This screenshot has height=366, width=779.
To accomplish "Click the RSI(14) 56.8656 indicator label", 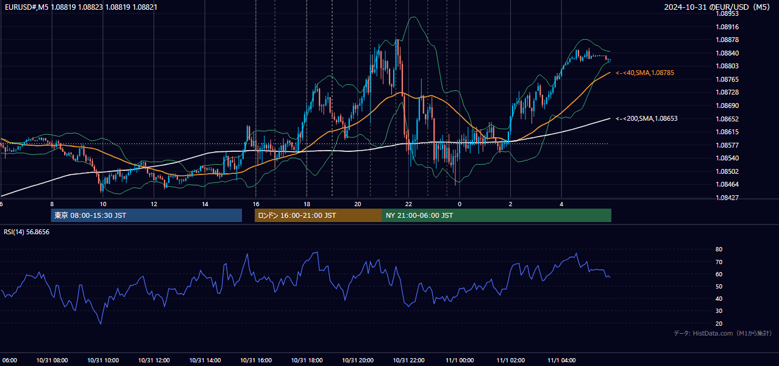I will click(26, 232).
